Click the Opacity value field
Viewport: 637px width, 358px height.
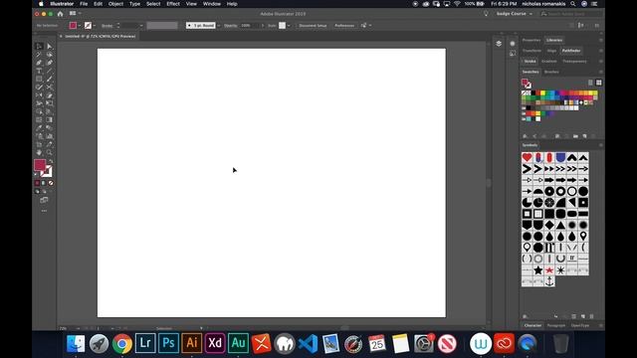tap(249, 26)
